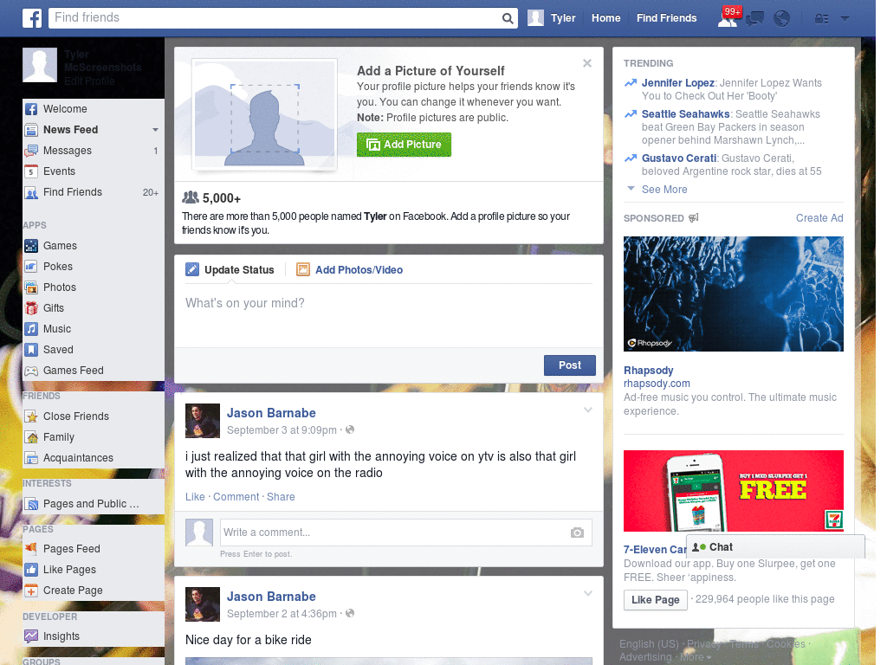Click the Create Page plus icon
Viewport: 887px width, 665px height.
(x=31, y=591)
